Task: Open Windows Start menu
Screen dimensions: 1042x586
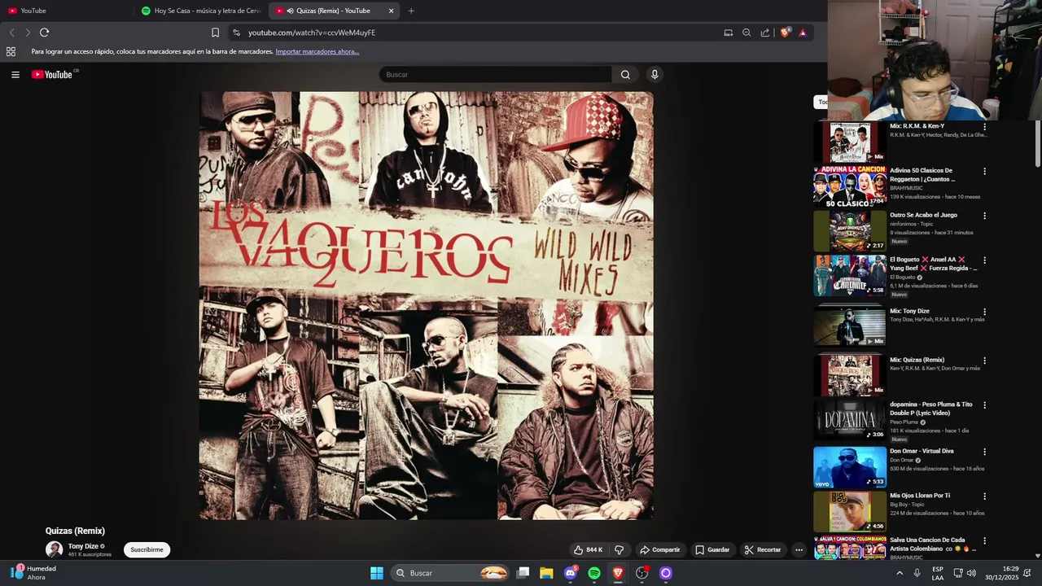Action: pyautogui.click(x=377, y=573)
